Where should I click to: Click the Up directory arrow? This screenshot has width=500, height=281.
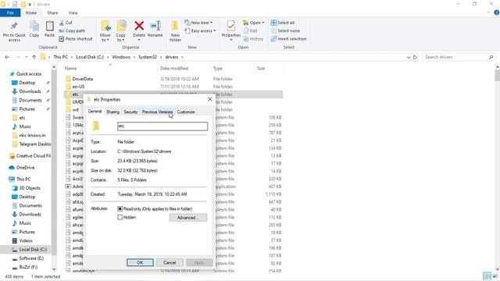[34, 57]
